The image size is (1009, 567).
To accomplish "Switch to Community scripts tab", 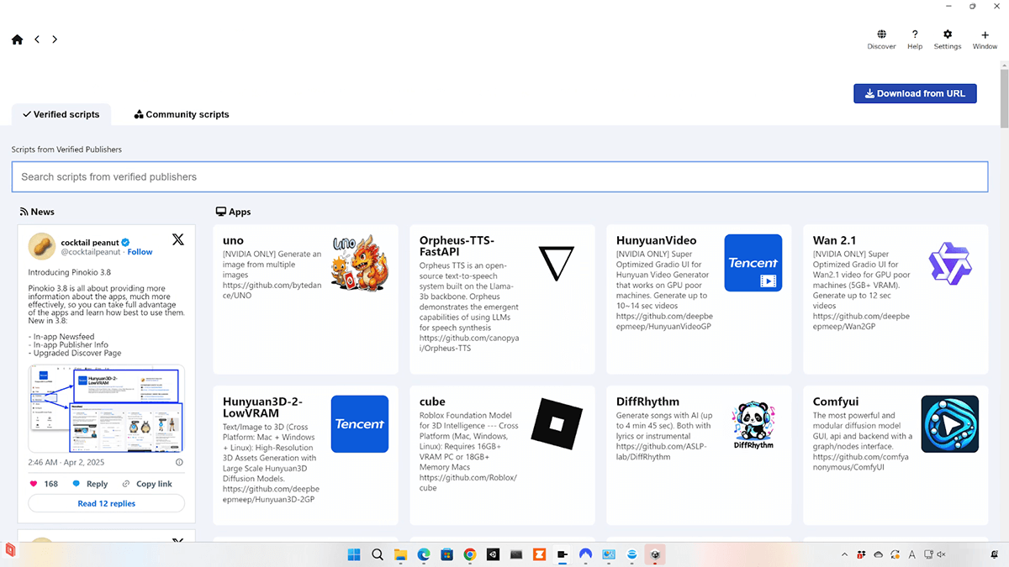I will (182, 114).
